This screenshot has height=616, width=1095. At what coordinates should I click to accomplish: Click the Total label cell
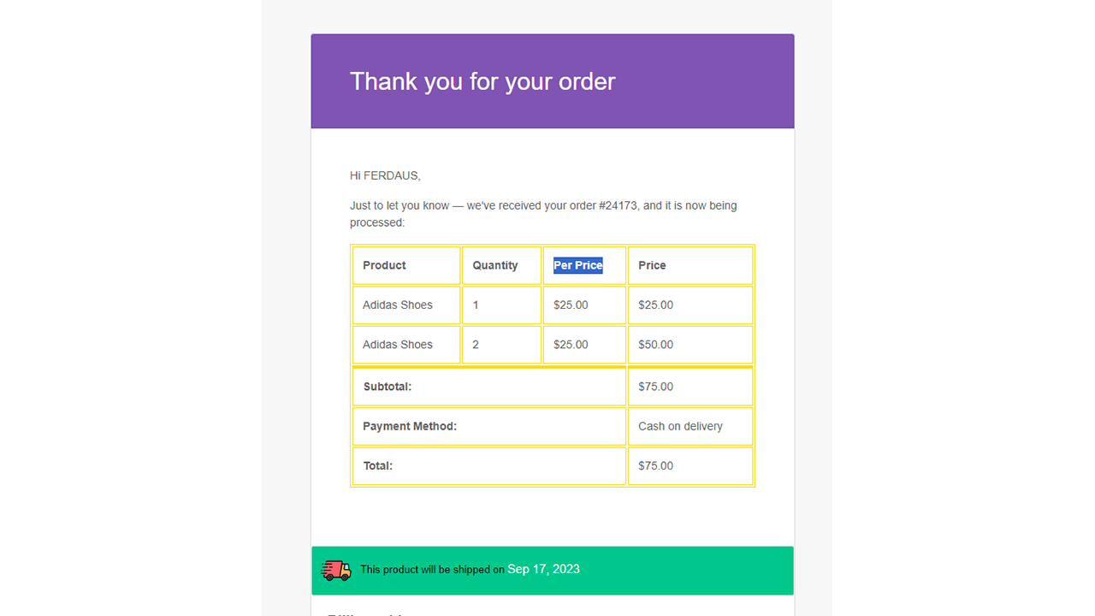click(378, 466)
